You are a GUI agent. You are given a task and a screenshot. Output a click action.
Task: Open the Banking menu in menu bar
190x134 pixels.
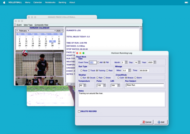[62, 2]
